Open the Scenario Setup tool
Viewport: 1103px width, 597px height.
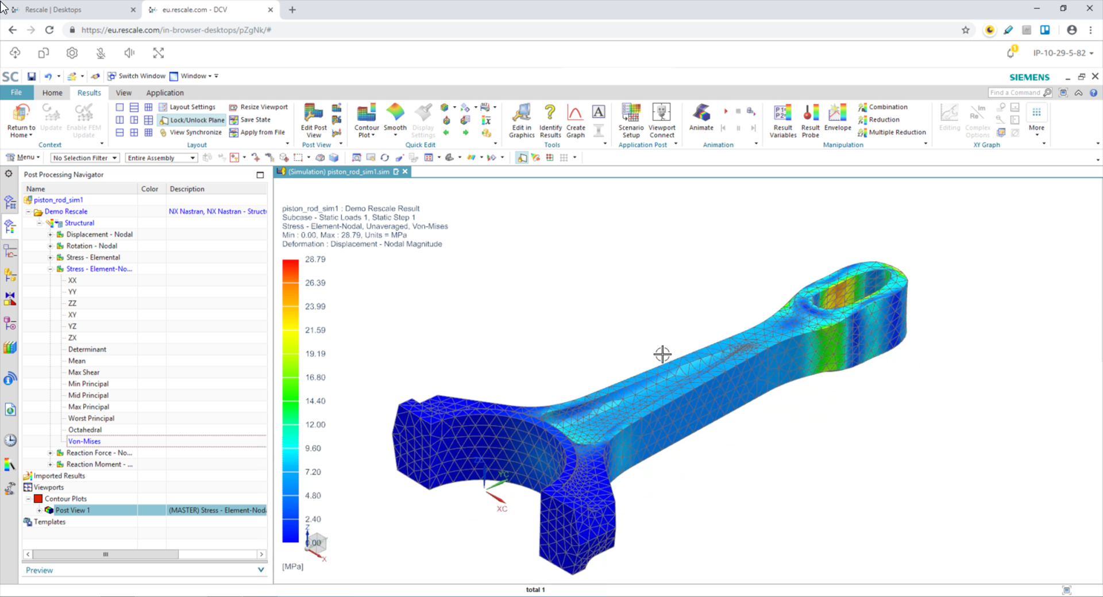click(631, 118)
